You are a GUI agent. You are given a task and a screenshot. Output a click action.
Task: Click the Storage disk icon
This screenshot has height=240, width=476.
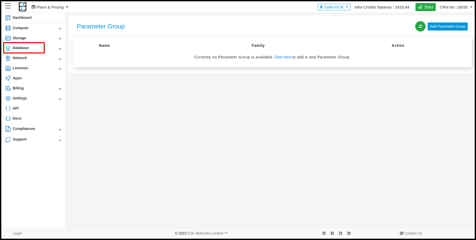(8, 38)
